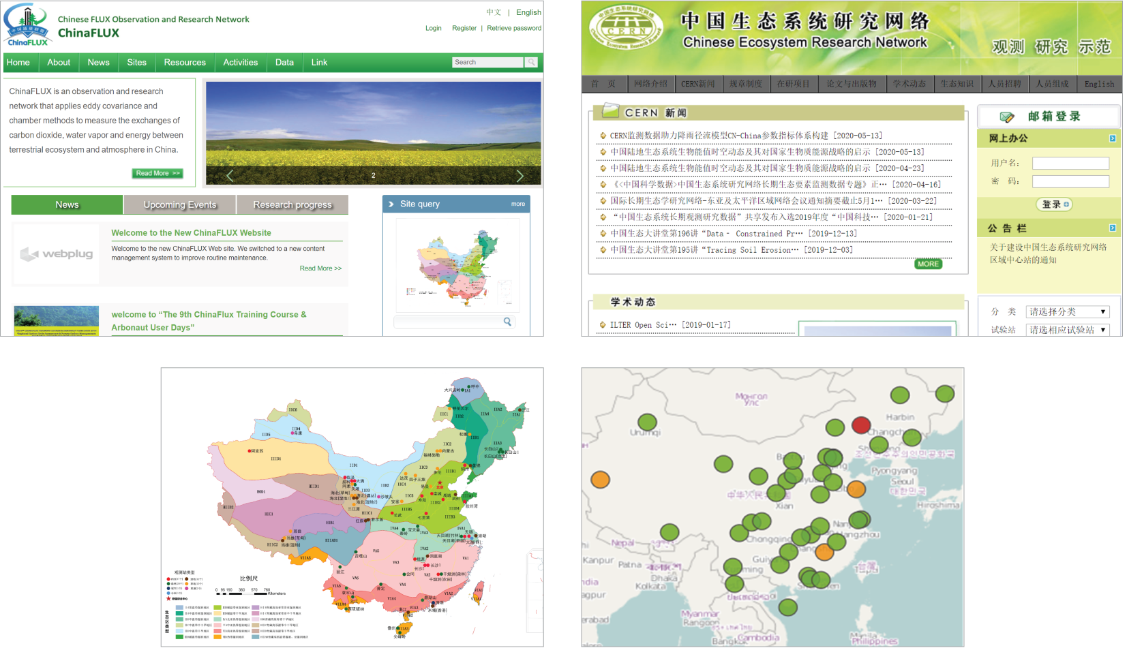This screenshot has height=648, width=1129.
Task: Switch to the Research progress tab
Action: coord(292,204)
